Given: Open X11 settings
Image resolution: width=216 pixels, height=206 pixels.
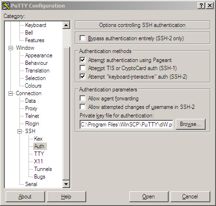Looking at the screenshot, I should [38, 161].
